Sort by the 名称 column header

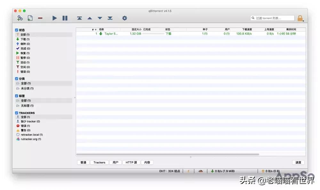101,29
